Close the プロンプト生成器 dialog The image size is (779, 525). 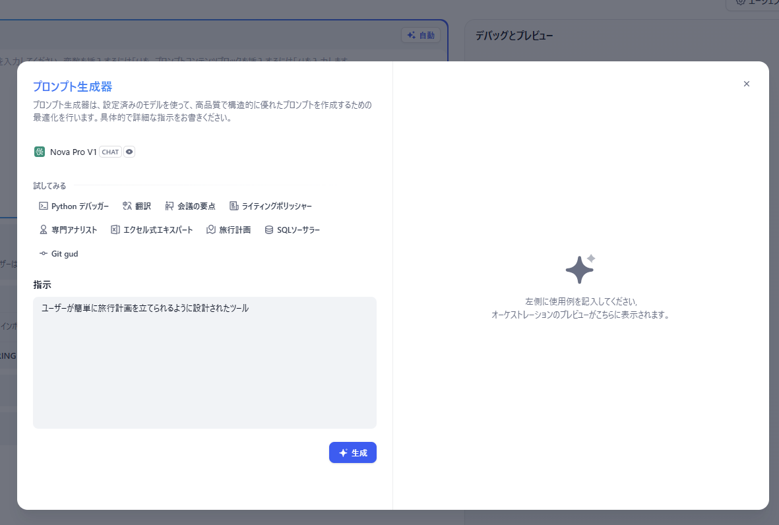[x=746, y=84]
